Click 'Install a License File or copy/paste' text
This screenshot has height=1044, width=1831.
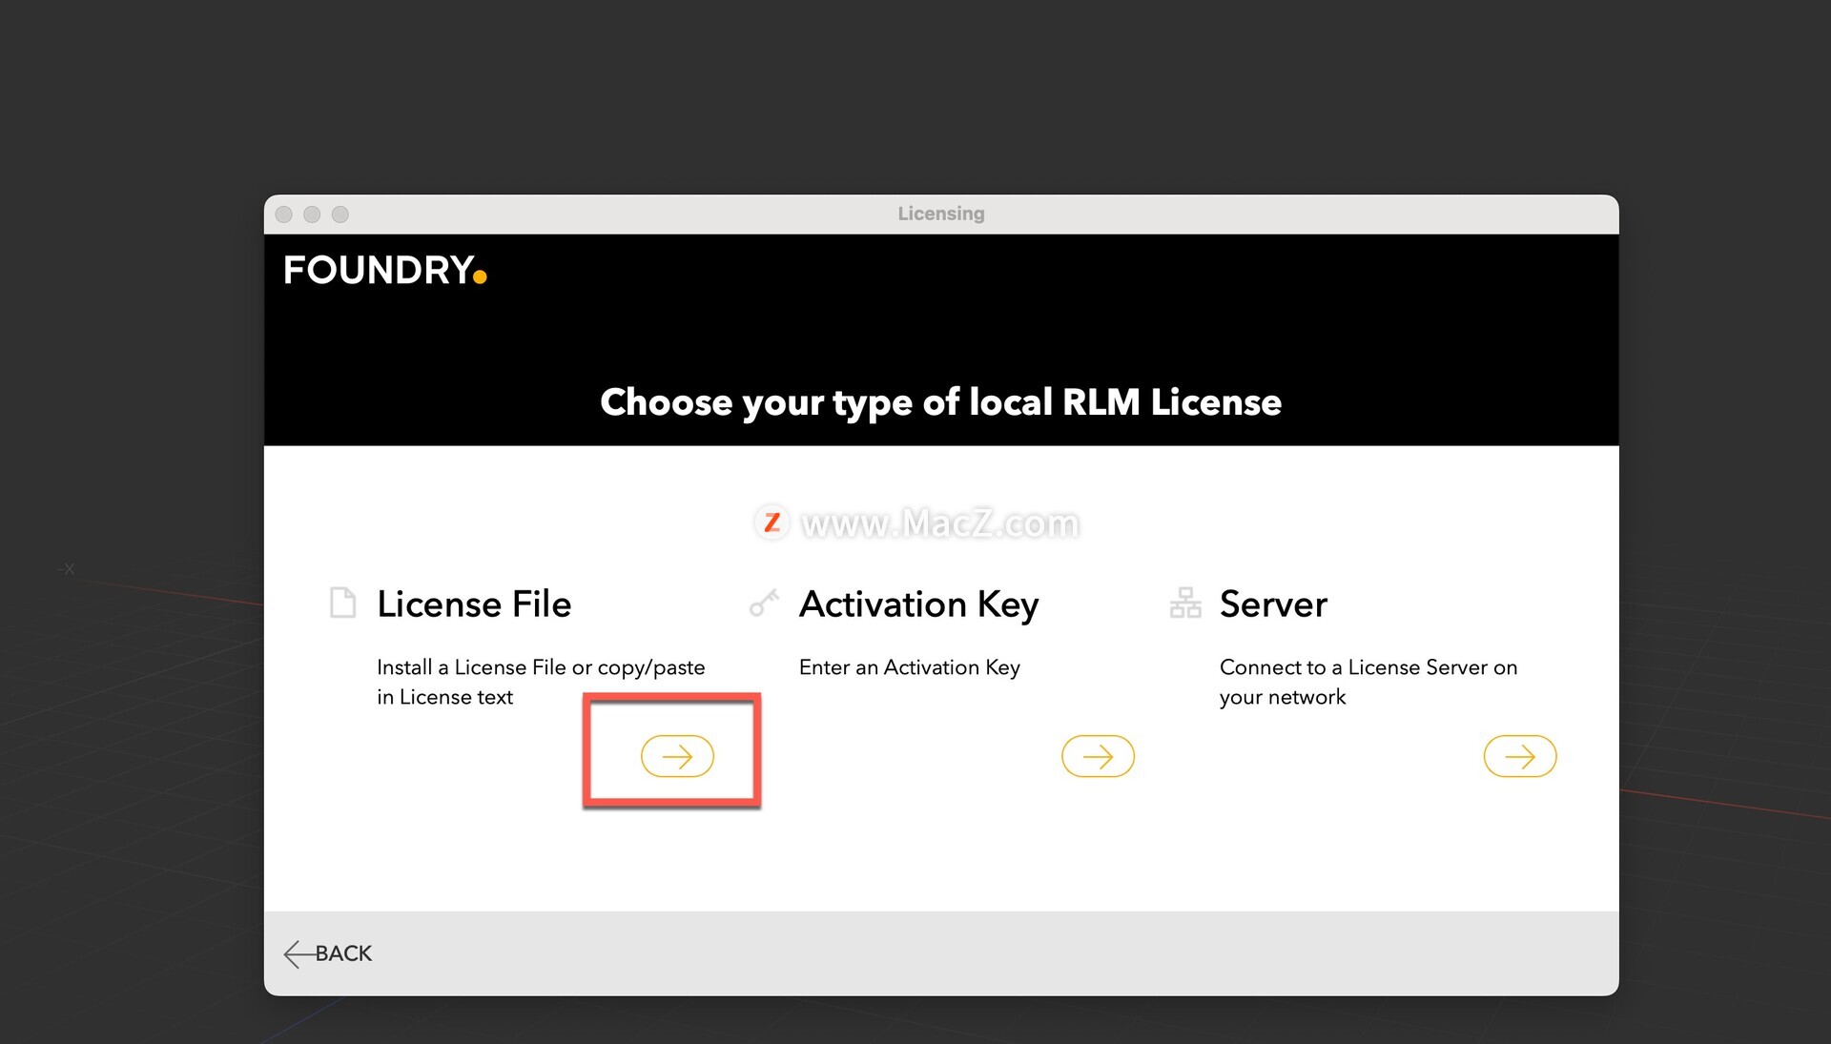541,667
